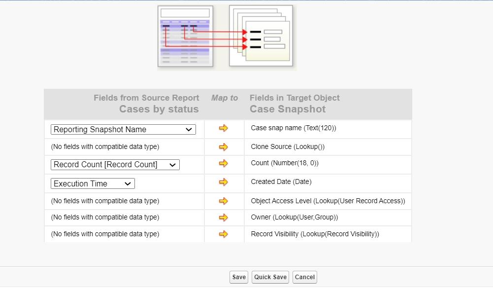Click the arrow next to Object Access Level
The image size is (493, 290).
[x=224, y=201]
